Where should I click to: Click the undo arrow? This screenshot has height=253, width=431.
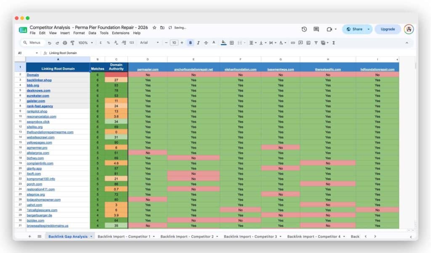tap(50, 43)
